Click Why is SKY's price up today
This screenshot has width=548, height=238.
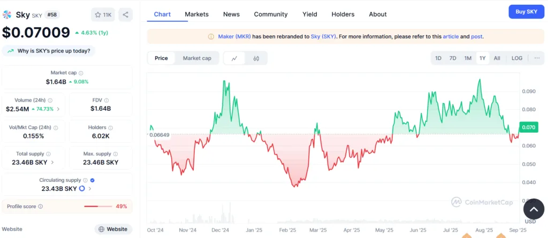pyautogui.click(x=49, y=51)
